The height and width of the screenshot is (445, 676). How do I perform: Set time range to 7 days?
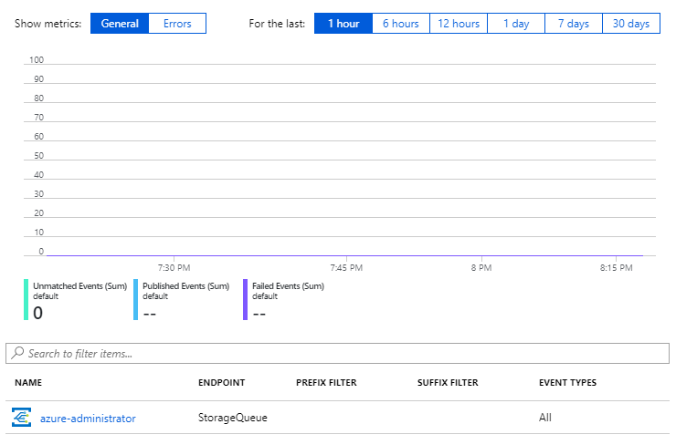(574, 24)
